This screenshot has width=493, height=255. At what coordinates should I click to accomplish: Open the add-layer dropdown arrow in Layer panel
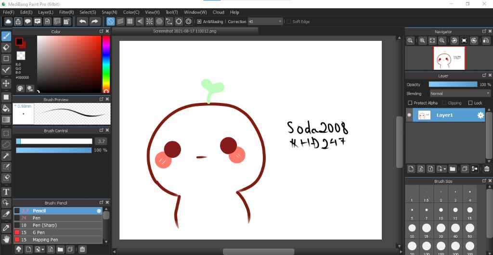pos(445,169)
